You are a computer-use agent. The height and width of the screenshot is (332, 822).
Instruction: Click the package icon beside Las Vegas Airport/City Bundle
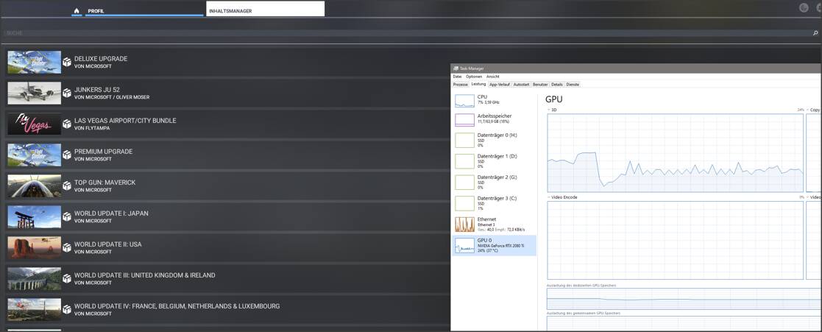(66, 124)
